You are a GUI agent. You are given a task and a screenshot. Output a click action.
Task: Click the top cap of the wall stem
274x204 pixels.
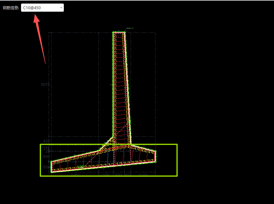(119, 32)
